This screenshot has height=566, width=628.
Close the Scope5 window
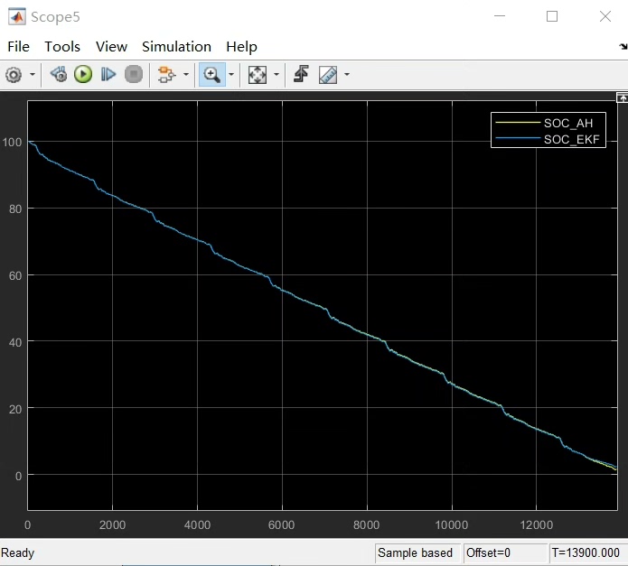(x=605, y=16)
